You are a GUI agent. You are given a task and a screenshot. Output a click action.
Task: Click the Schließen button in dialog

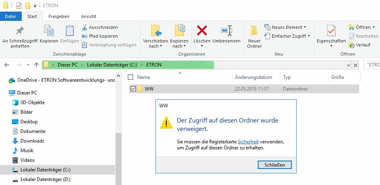pos(275,165)
